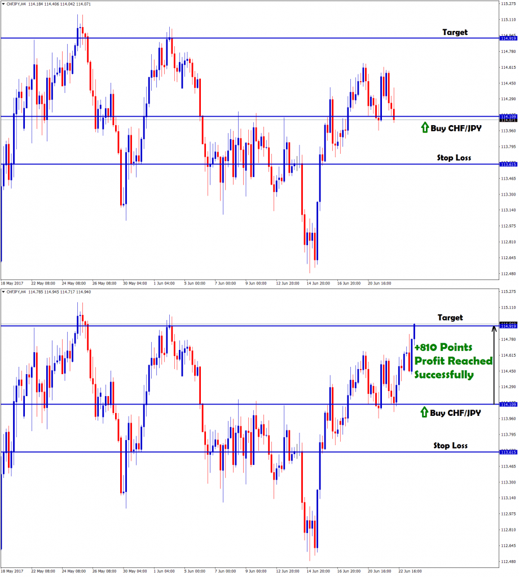Click the 112.480 price on top chart scale

tap(508, 274)
